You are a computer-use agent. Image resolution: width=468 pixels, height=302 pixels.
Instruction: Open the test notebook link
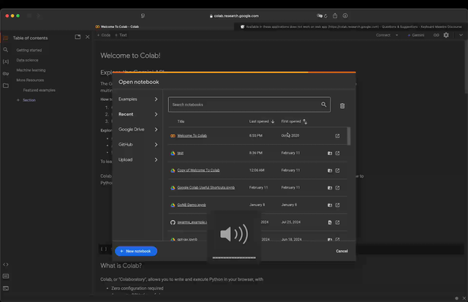click(x=181, y=153)
